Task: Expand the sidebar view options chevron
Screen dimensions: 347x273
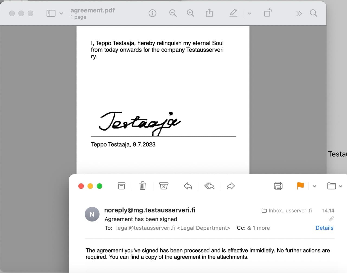Action: (x=61, y=13)
